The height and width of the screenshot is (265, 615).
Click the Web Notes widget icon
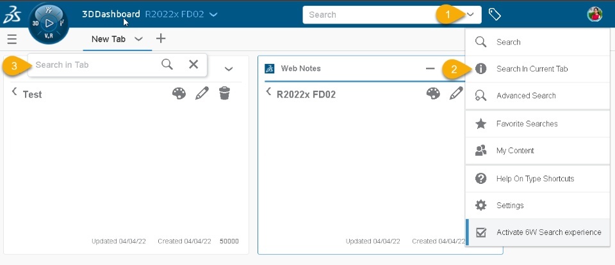click(270, 68)
